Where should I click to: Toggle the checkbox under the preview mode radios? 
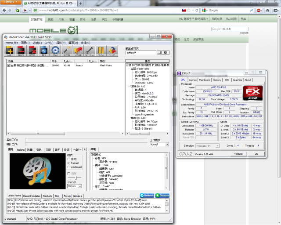point(68,173)
